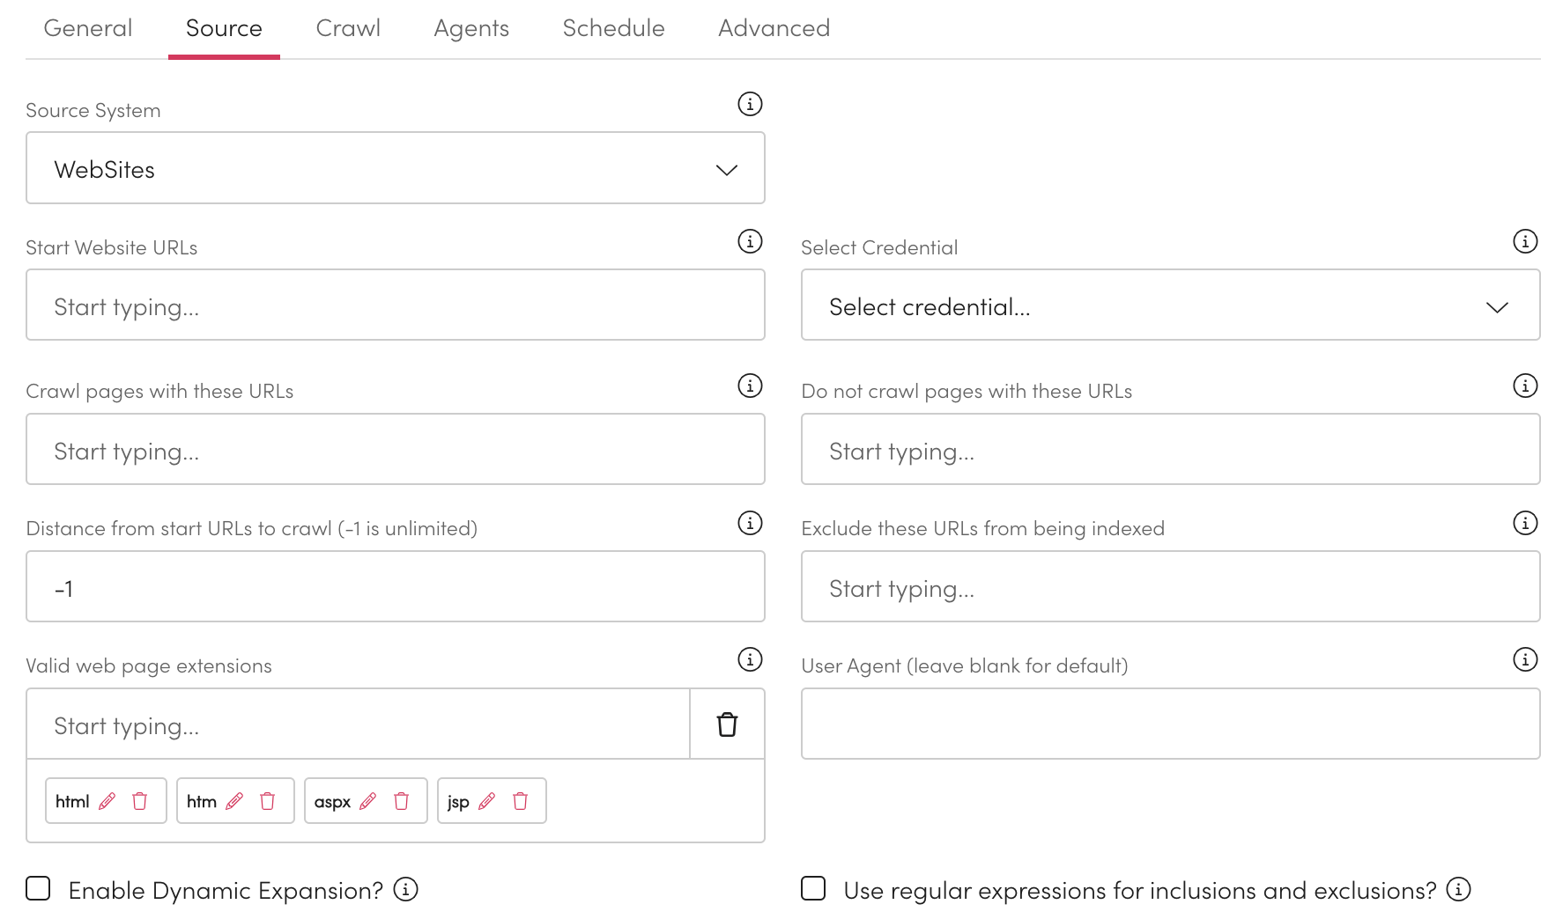Click the Do not crawl pages URLs field
The image size is (1563, 919).
(1169, 450)
